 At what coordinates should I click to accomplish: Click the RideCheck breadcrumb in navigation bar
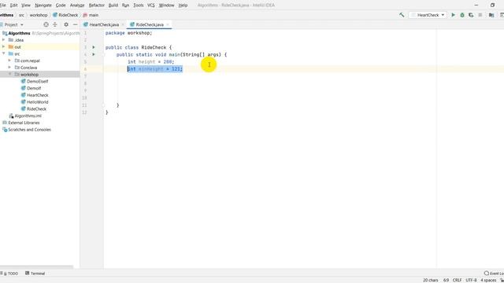tap(65, 15)
